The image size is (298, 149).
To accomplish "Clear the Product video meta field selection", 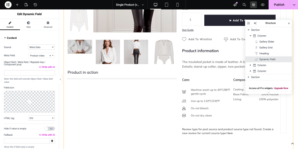I will [50, 56].
